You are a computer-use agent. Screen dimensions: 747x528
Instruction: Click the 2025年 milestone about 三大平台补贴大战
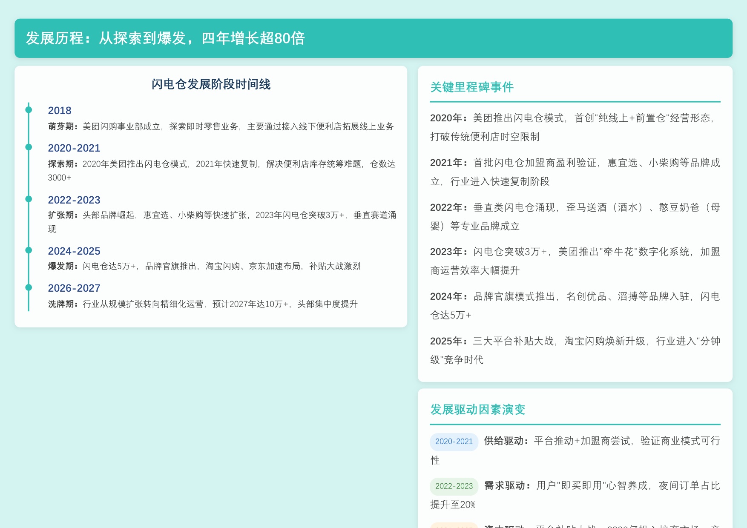point(575,350)
